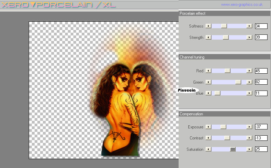Click the Green channel right arrow
This screenshot has width=271, height=168.
(x=249, y=82)
